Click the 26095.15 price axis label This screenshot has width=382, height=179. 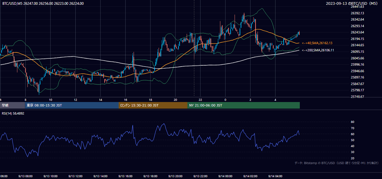[x=357, y=52]
